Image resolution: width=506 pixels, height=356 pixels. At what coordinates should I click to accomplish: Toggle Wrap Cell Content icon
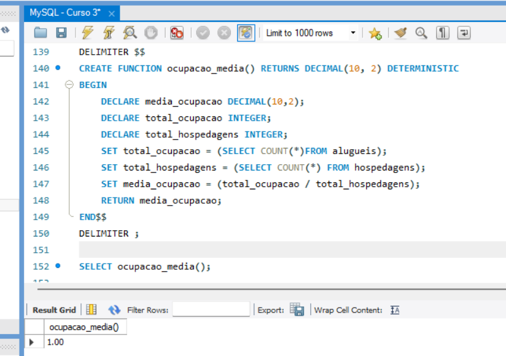(x=395, y=309)
